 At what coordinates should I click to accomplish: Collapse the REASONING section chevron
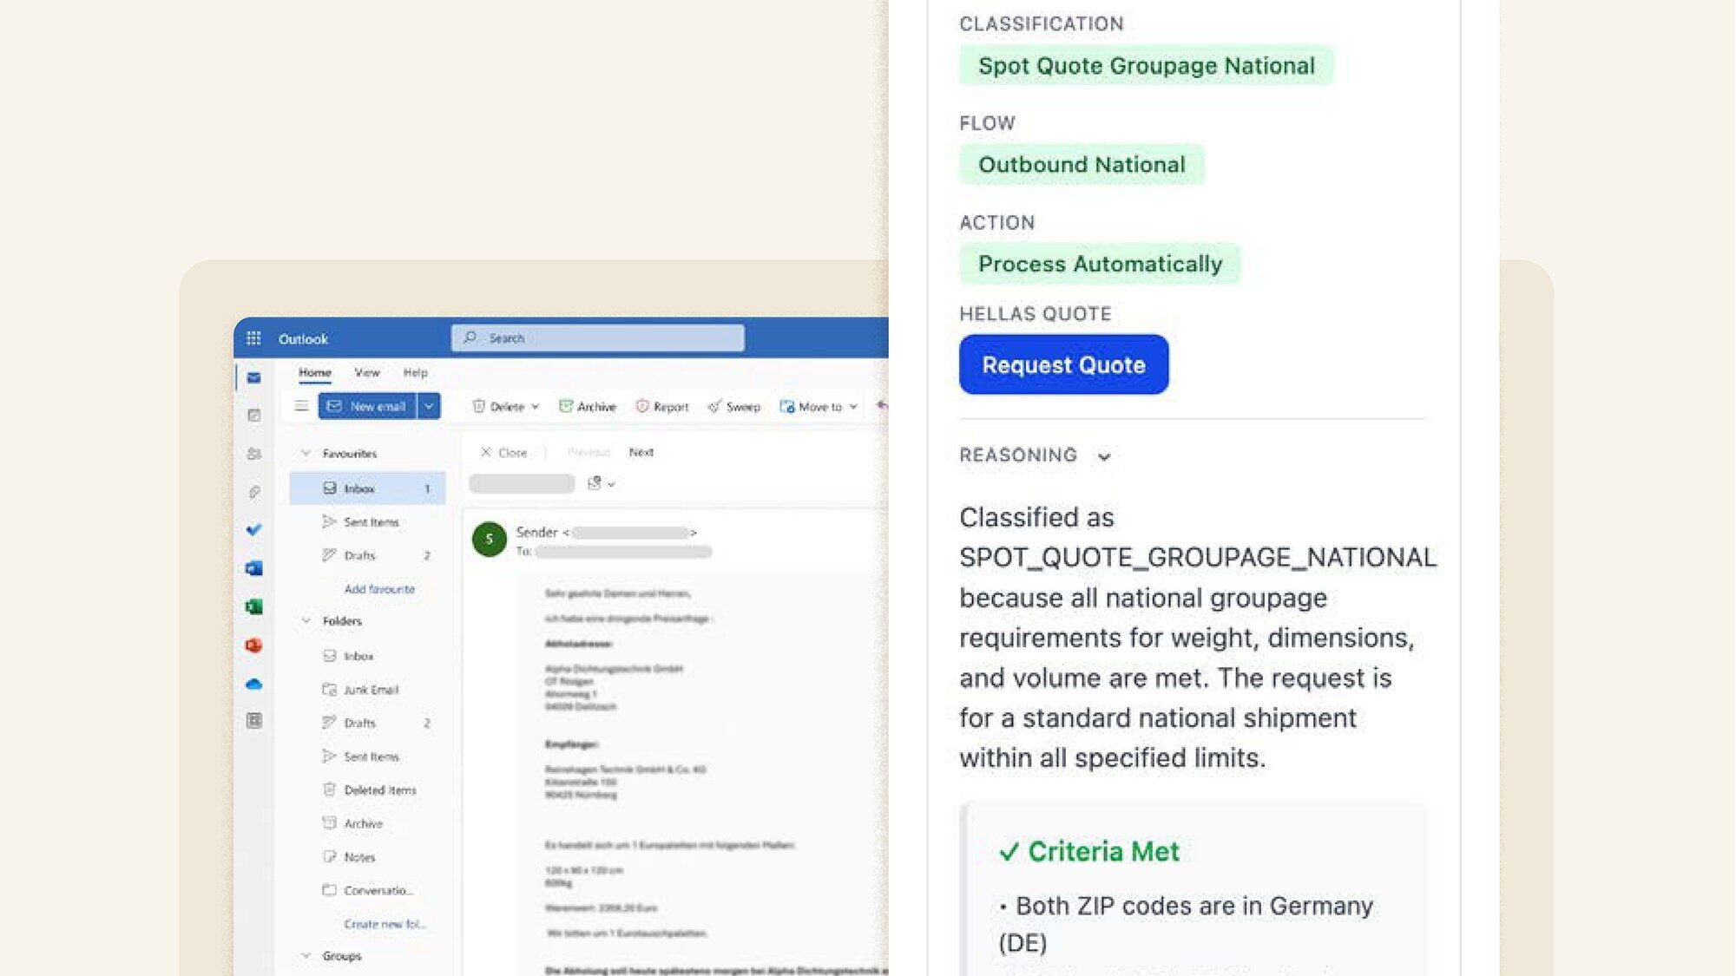(x=1103, y=456)
